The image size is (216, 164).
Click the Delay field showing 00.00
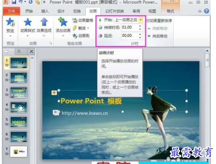coord(130,36)
